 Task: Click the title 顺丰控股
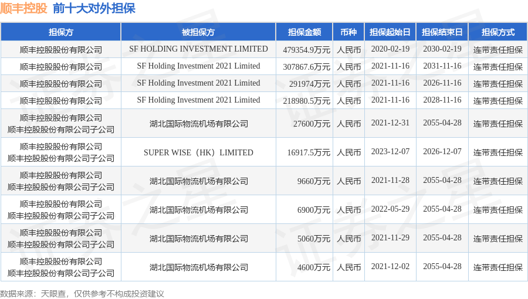[23, 8]
